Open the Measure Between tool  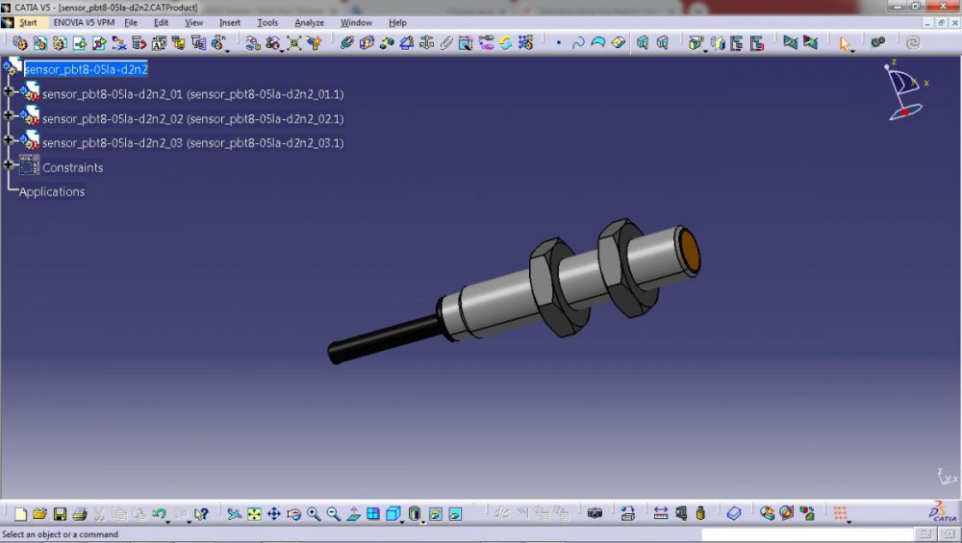(x=661, y=514)
